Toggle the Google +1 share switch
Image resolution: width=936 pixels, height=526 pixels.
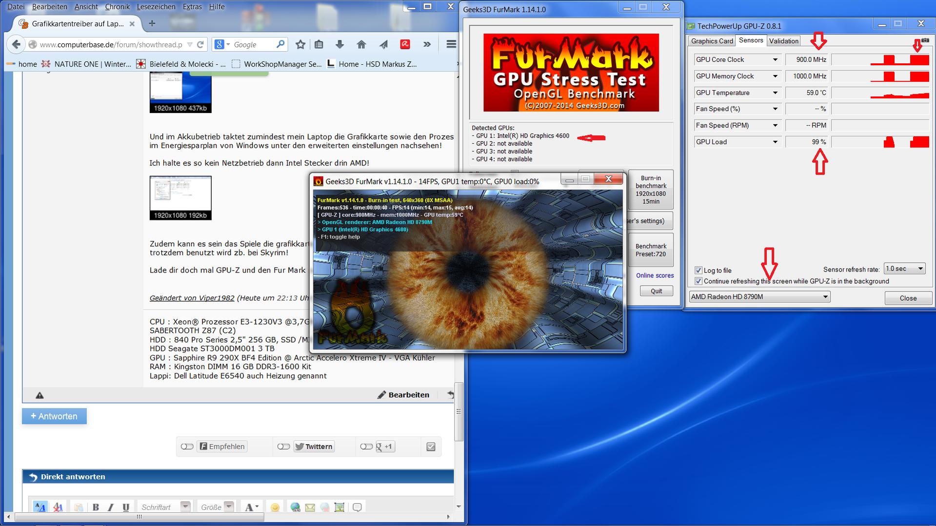pyautogui.click(x=366, y=447)
